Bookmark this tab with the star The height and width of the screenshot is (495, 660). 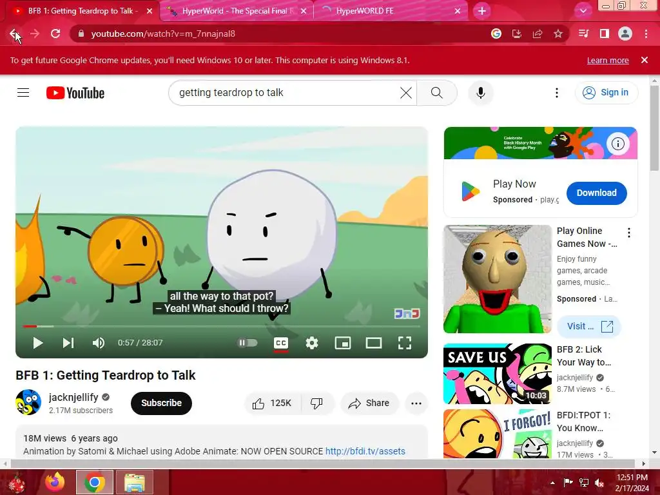(x=558, y=34)
